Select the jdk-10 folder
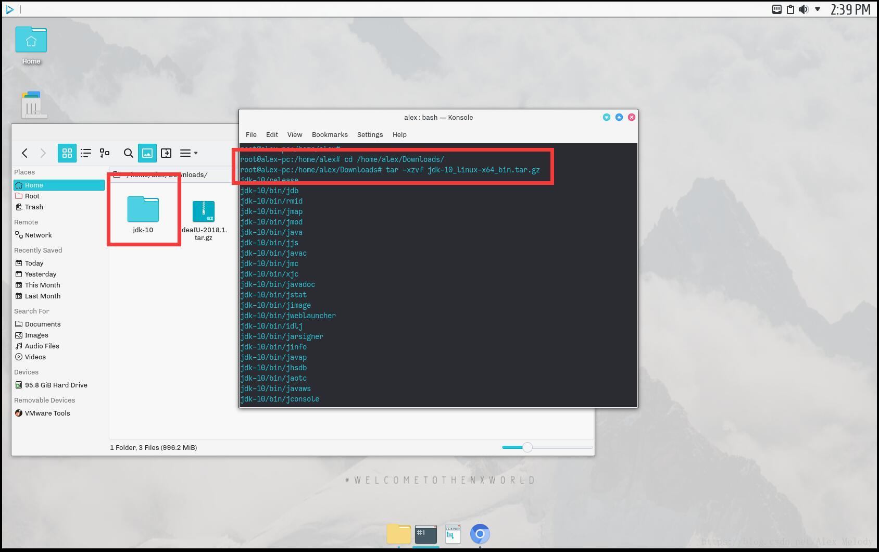The image size is (879, 552). pyautogui.click(x=143, y=214)
